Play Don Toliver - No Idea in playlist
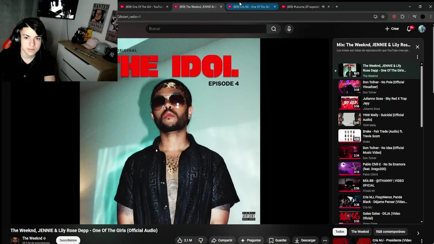Image resolution: width=434 pixels, height=244 pixels. click(376, 153)
